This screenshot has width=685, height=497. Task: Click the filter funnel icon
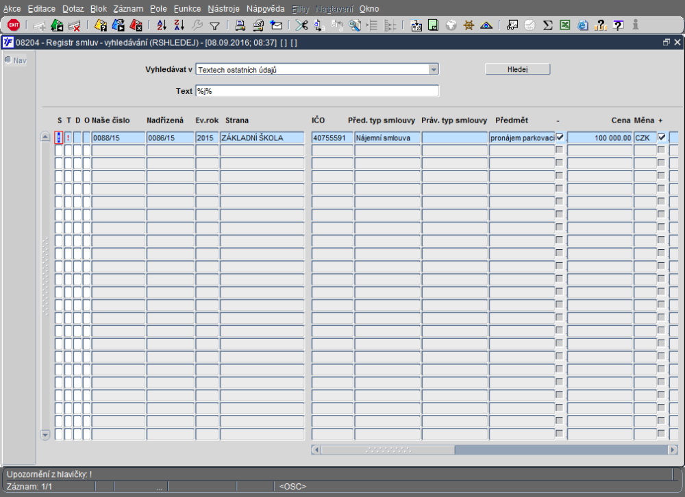coord(214,26)
